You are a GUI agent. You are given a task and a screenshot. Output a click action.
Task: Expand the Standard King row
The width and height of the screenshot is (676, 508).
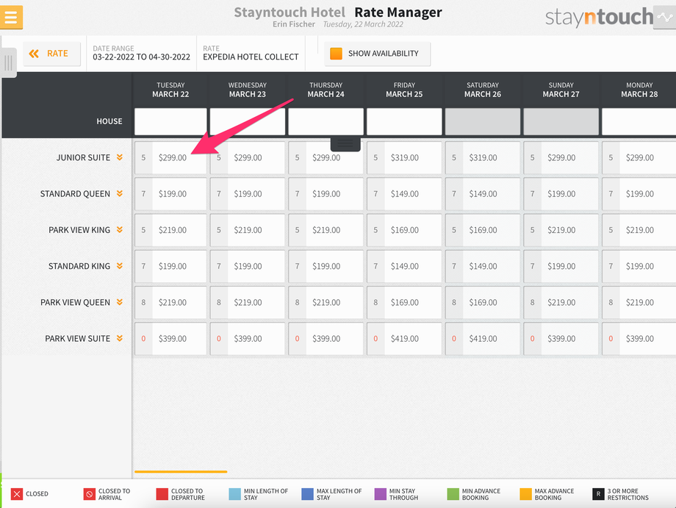[x=120, y=266]
